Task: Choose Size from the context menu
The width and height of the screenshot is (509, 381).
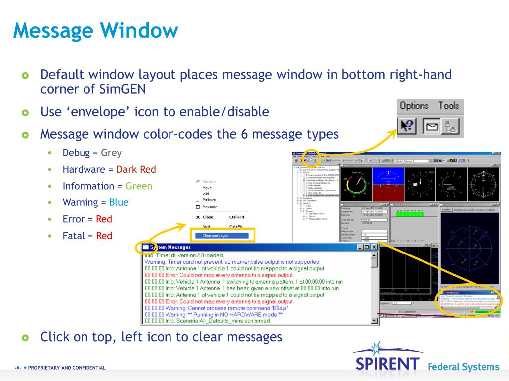Action: pyautogui.click(x=206, y=193)
